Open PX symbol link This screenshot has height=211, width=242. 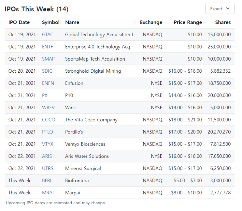(45, 95)
